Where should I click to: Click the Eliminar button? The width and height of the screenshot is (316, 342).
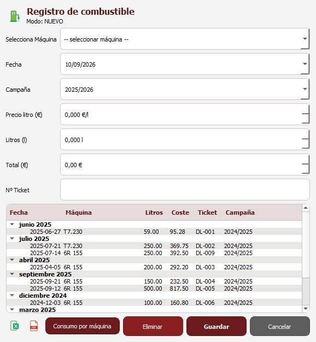tap(153, 327)
